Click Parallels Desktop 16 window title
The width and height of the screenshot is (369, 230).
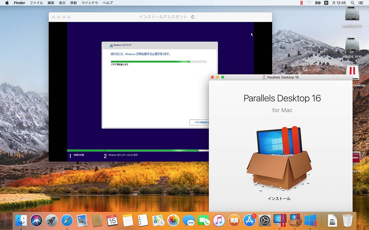[x=283, y=77]
